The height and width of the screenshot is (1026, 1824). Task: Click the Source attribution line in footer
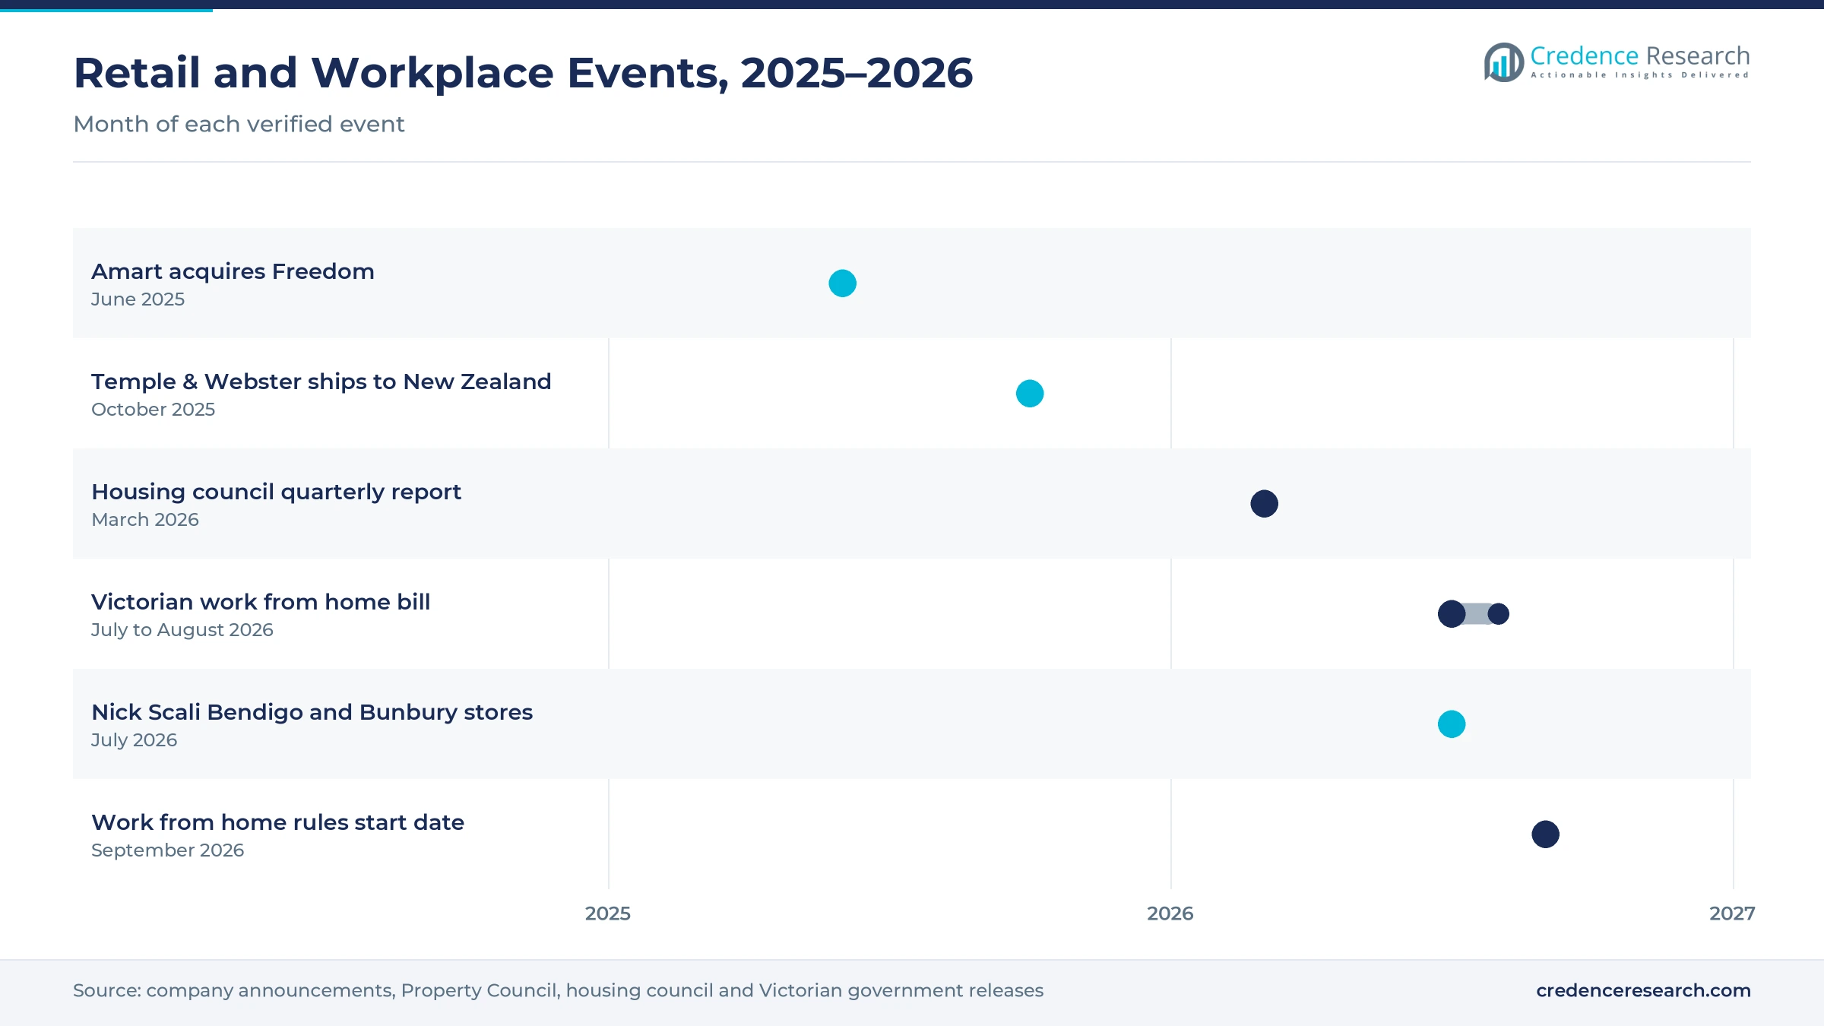tap(558, 990)
